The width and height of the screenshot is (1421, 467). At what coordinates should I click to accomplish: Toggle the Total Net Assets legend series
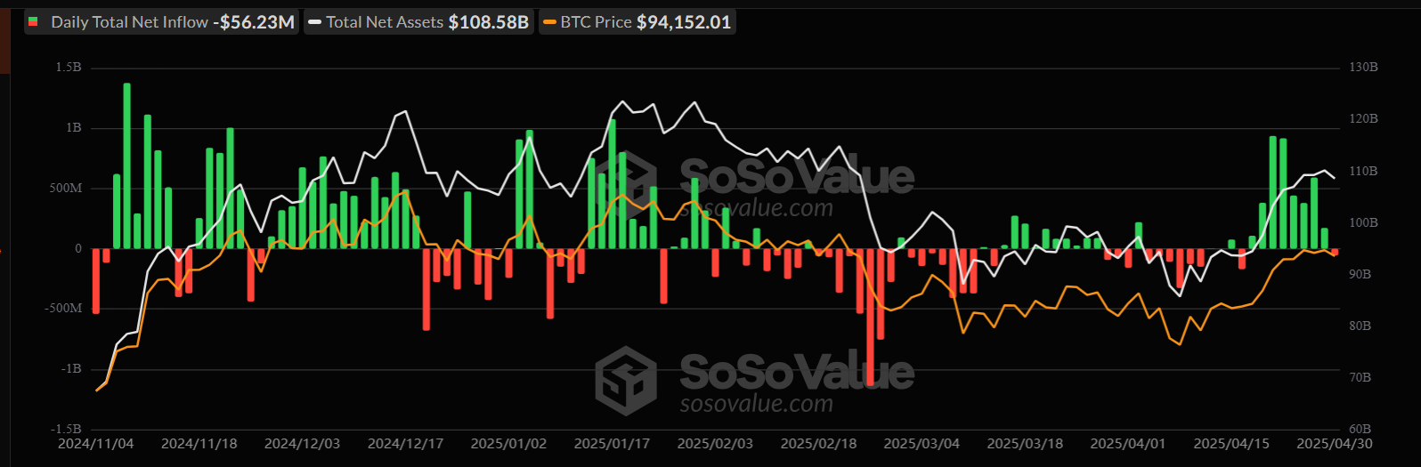click(x=418, y=22)
